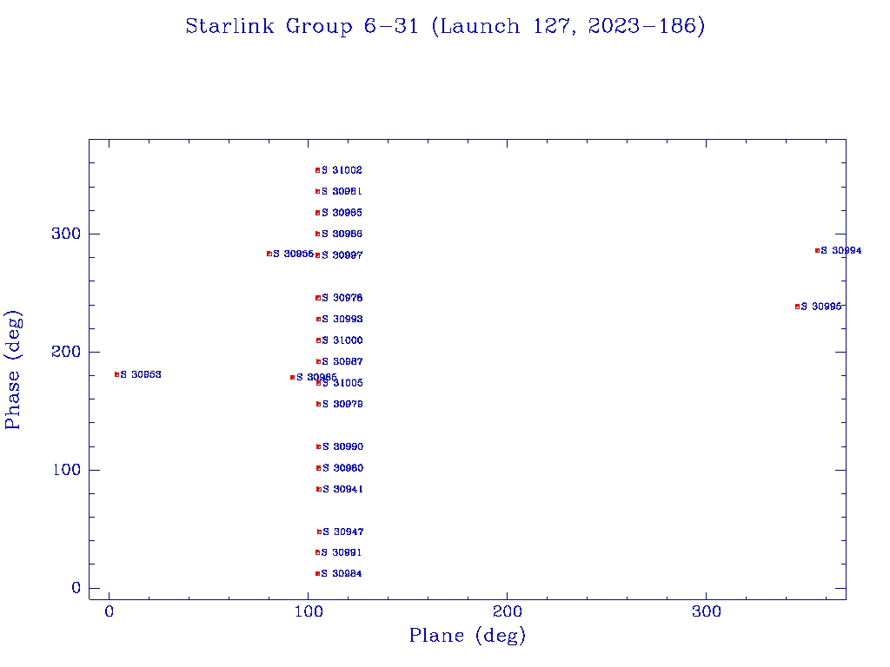
Task: Click the "Plane (deg)" x-axis label
Action: 468,635
